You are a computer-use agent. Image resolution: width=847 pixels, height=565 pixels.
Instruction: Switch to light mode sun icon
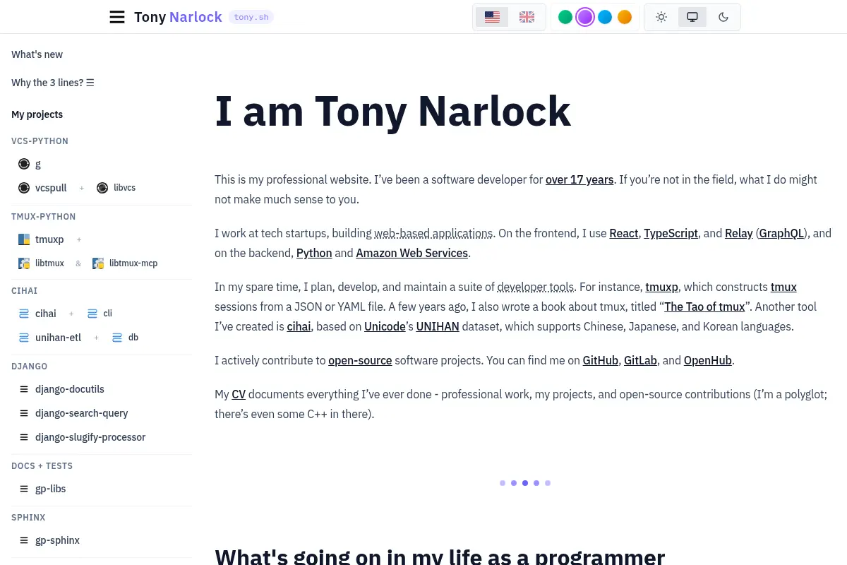(x=661, y=17)
